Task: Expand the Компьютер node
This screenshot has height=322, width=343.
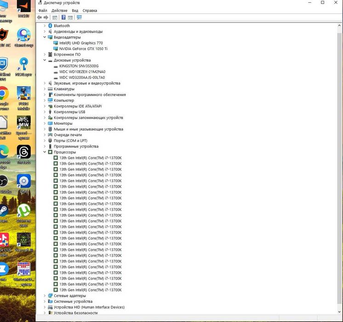Action: pyautogui.click(x=45, y=100)
